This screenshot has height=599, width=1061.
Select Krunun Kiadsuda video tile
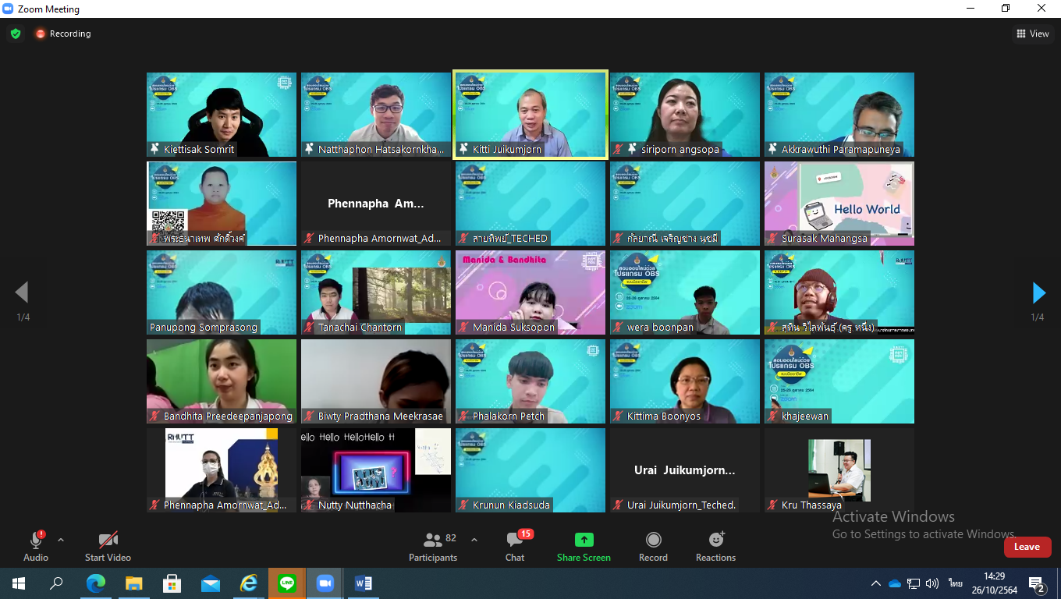point(530,470)
